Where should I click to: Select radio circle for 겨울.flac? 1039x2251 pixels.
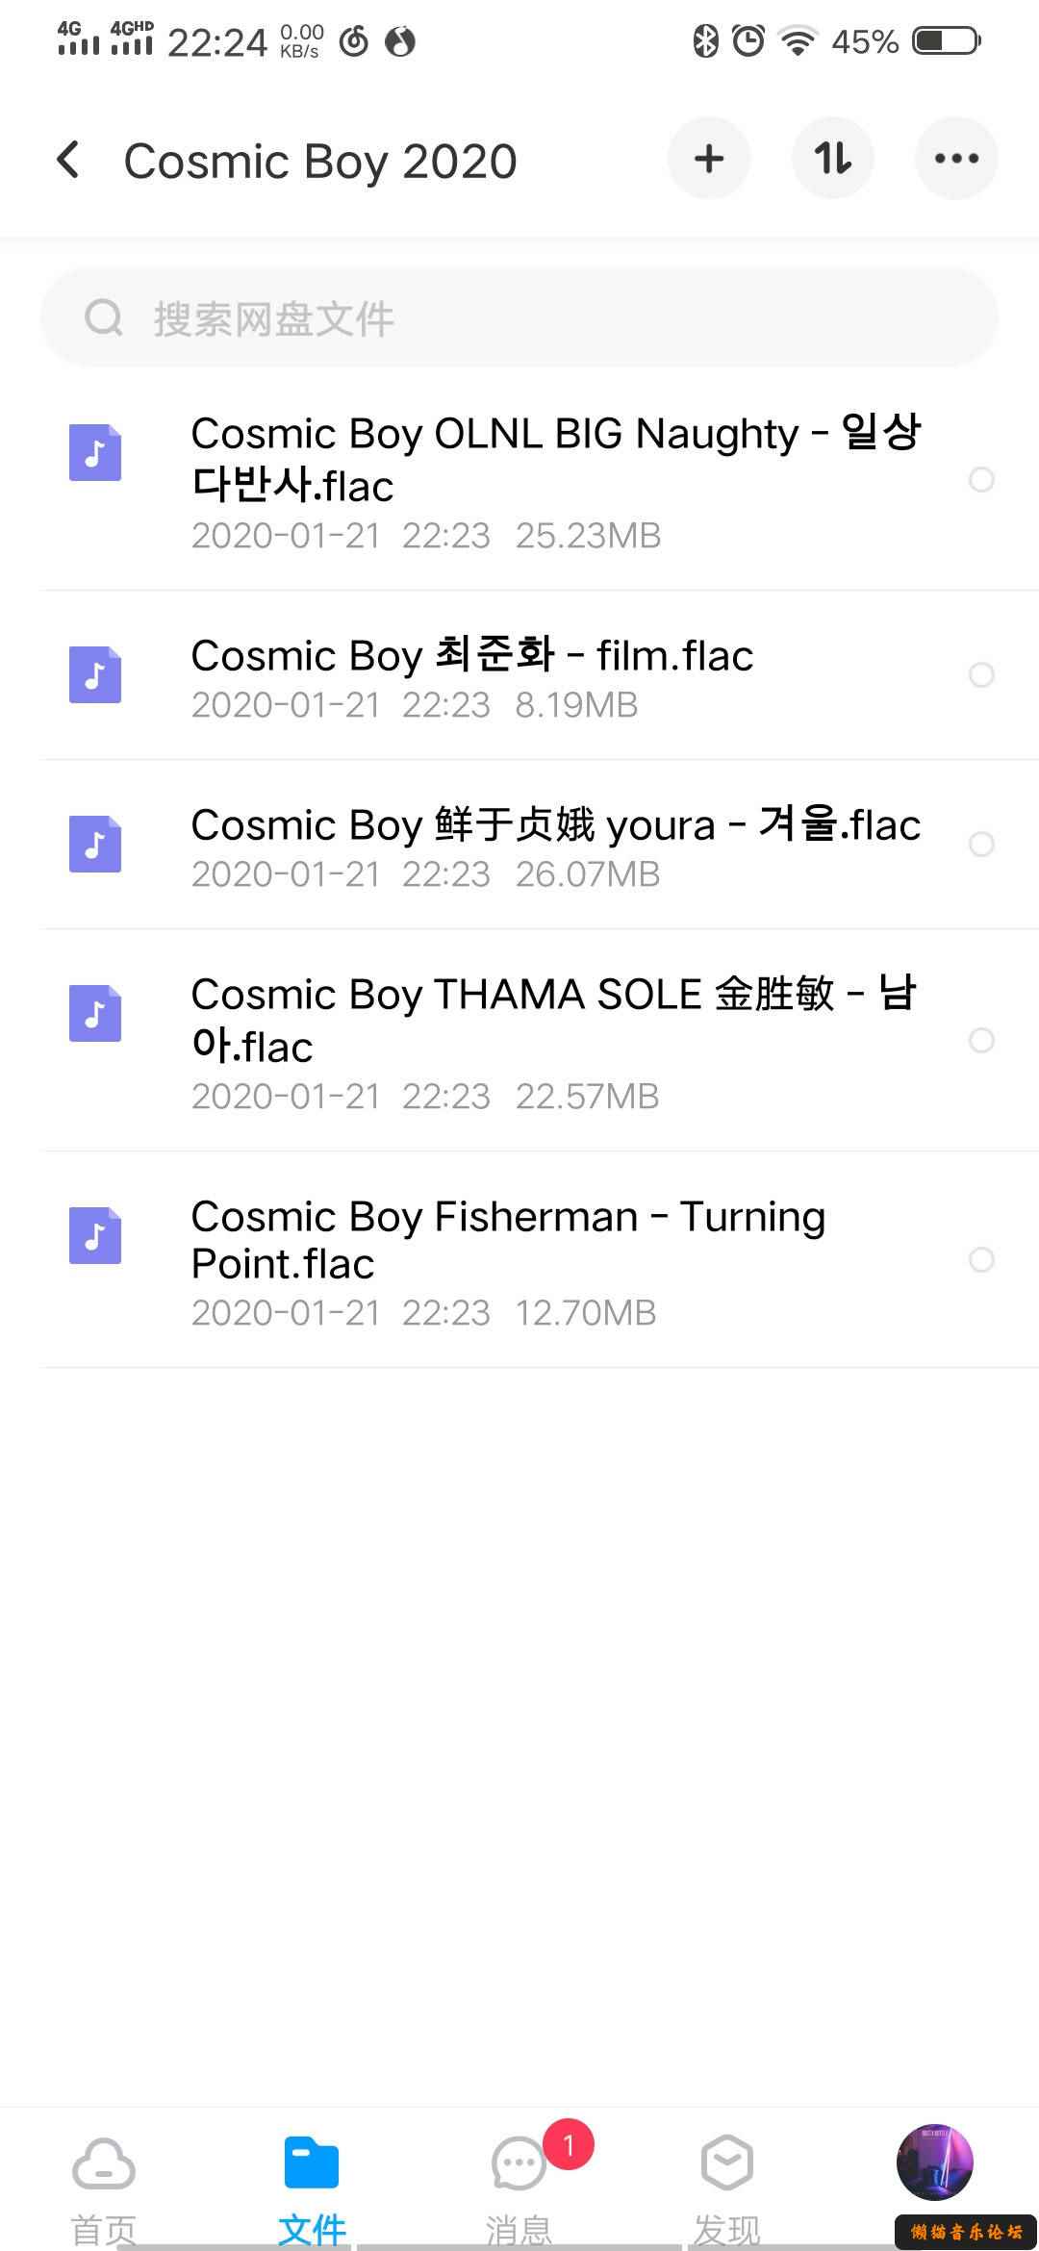tap(981, 844)
